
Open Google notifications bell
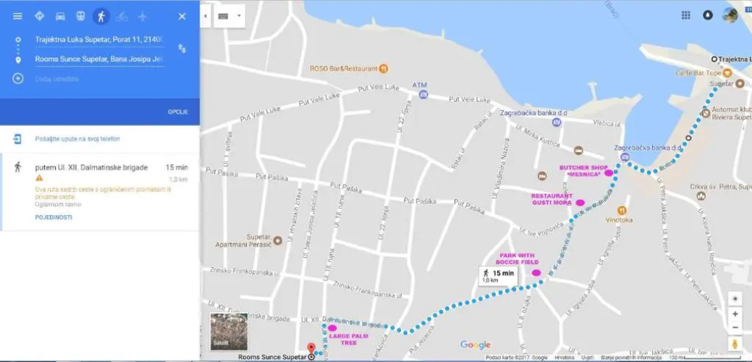(x=708, y=15)
